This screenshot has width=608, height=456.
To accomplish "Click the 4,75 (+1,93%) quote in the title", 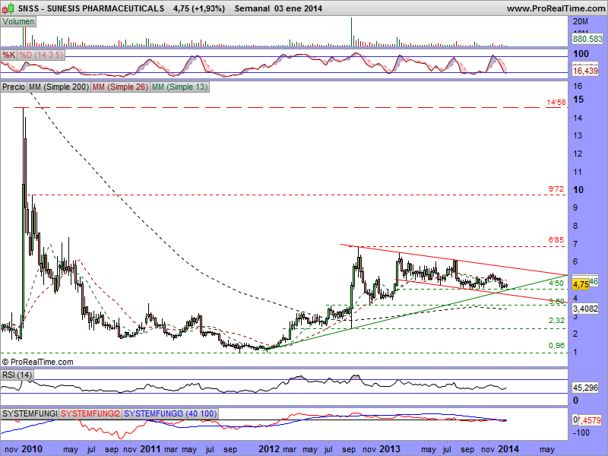I will 199,8.
